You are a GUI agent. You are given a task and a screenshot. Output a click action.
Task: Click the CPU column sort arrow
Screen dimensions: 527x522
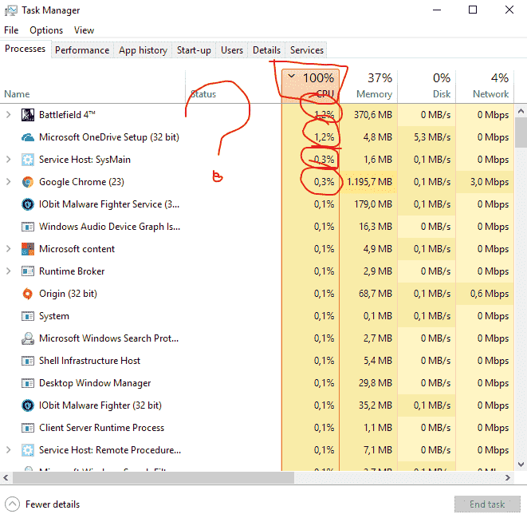tap(291, 77)
